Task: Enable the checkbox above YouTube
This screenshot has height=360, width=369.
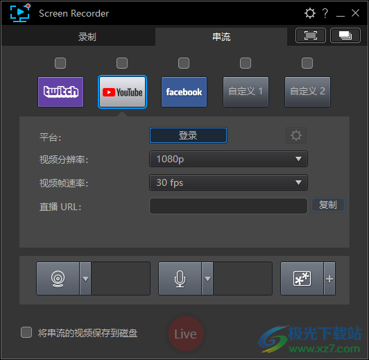Action: click(x=122, y=63)
